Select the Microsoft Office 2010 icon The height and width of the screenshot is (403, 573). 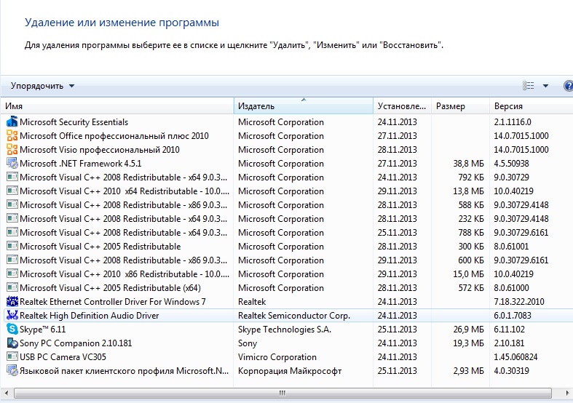[x=12, y=136]
